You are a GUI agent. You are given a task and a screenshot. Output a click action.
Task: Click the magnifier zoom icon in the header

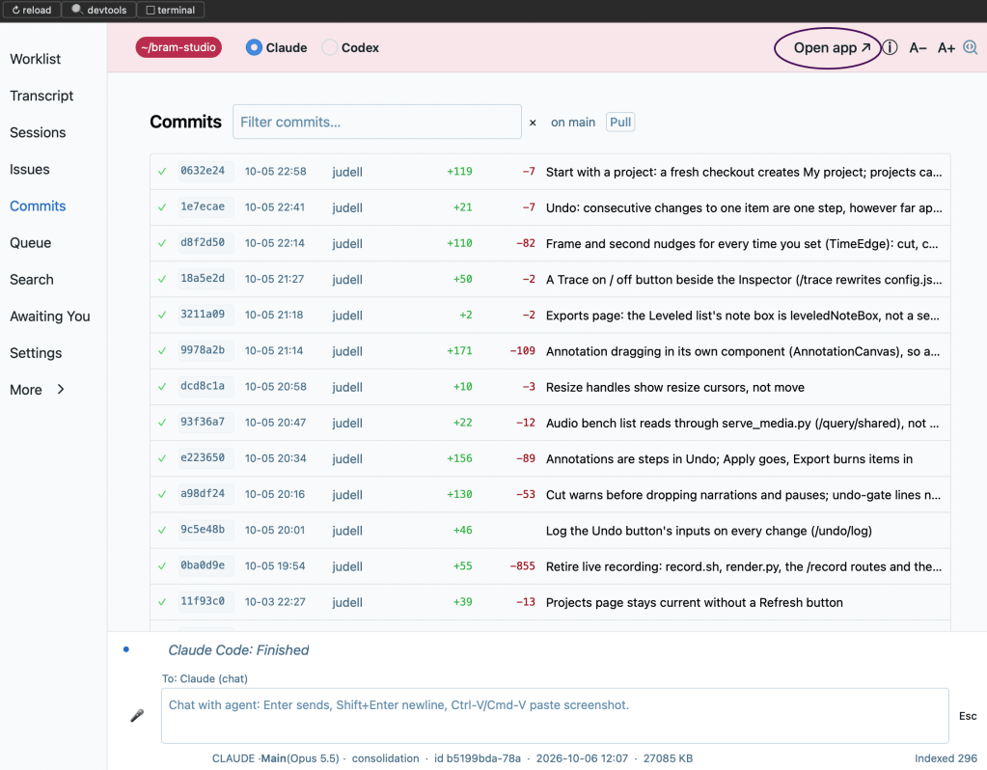970,48
